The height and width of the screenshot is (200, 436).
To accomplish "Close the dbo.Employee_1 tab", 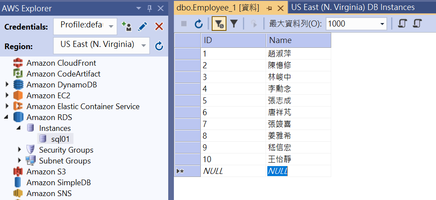I will pyautogui.click(x=280, y=9).
